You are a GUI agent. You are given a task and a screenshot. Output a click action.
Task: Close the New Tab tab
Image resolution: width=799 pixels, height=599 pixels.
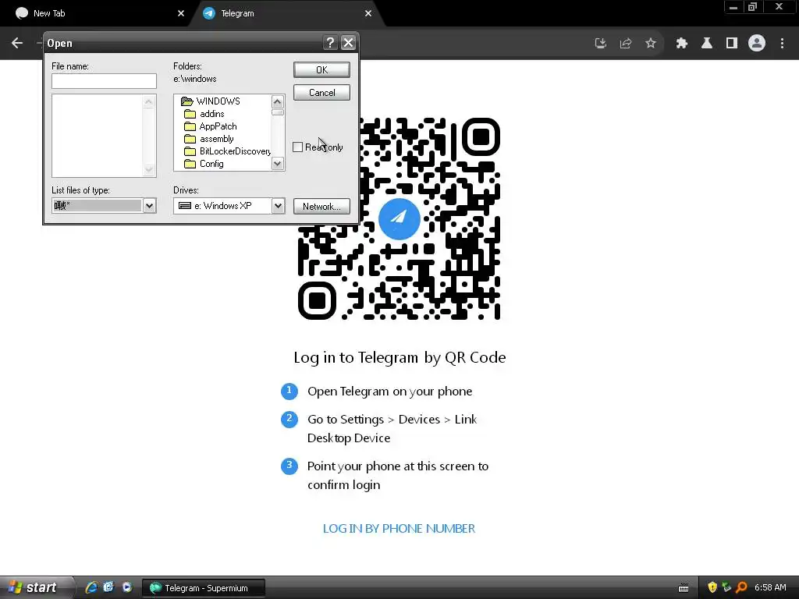[181, 13]
